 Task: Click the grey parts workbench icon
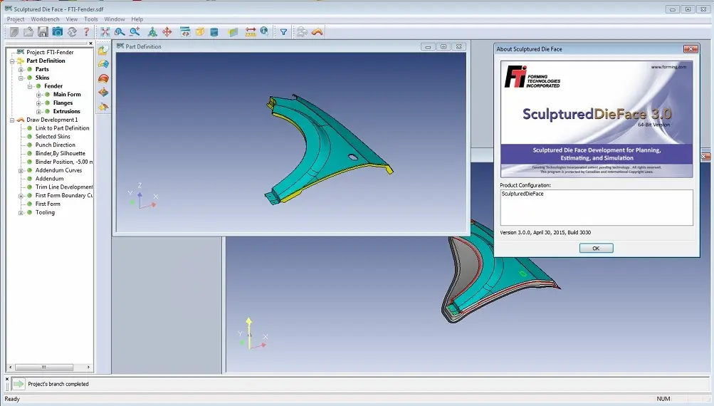(x=302, y=32)
